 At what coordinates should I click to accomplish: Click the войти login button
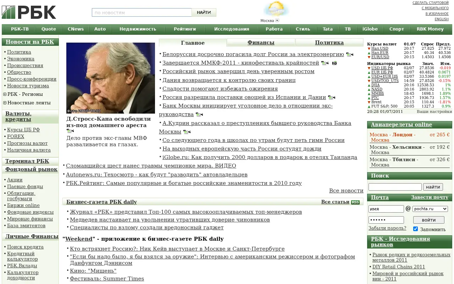click(429, 220)
